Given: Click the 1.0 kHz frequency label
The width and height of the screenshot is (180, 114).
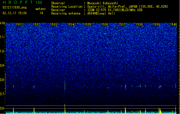Looking at the screenshot, I should (x=3, y=51).
